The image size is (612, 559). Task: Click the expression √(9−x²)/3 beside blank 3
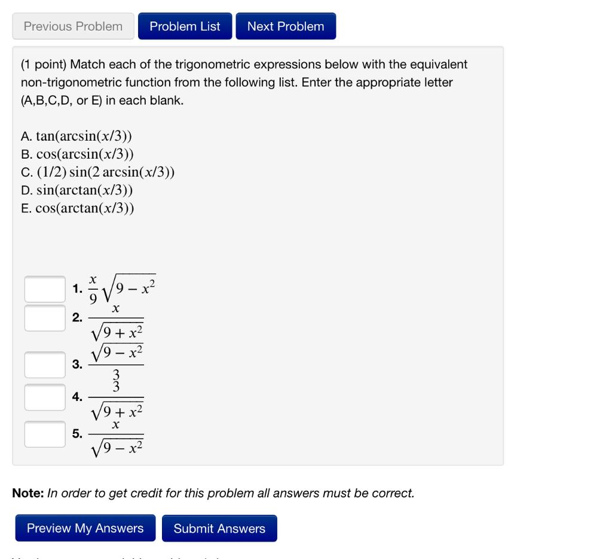(x=117, y=362)
